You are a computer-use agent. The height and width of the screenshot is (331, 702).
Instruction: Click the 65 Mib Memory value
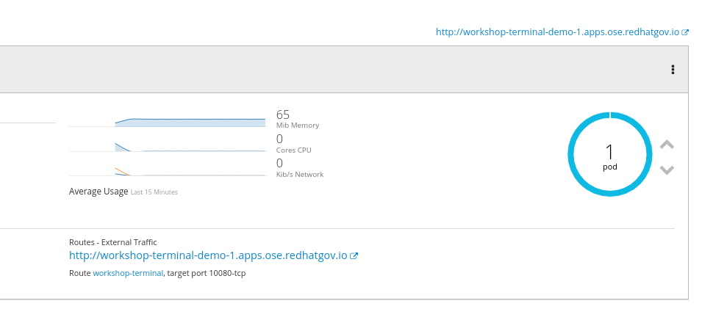coord(283,114)
